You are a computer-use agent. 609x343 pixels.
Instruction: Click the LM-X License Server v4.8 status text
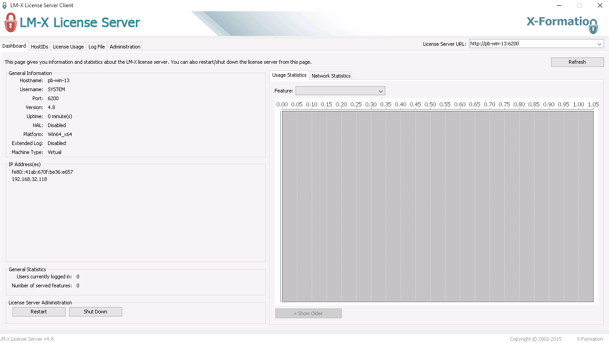(27, 339)
